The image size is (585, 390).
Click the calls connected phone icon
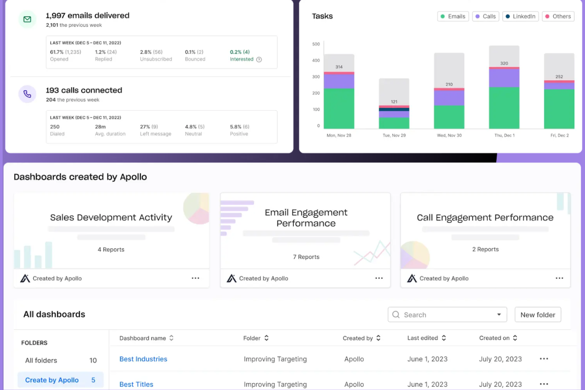[27, 94]
